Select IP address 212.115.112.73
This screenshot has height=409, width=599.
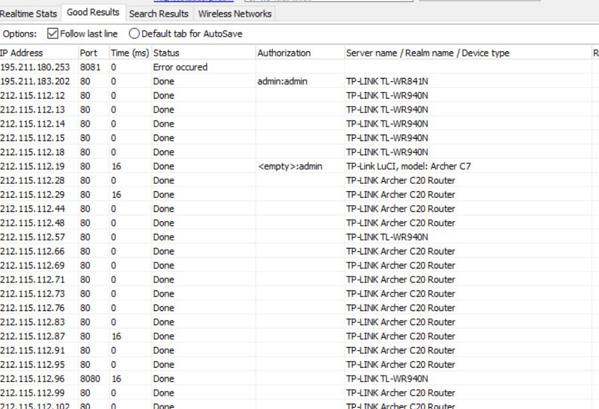coord(33,294)
